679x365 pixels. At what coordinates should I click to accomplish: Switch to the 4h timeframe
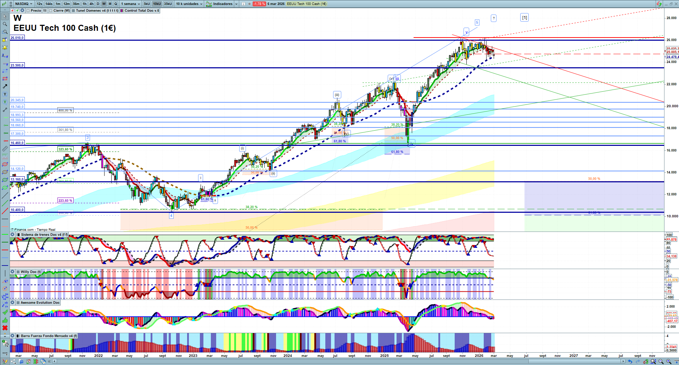click(91, 4)
